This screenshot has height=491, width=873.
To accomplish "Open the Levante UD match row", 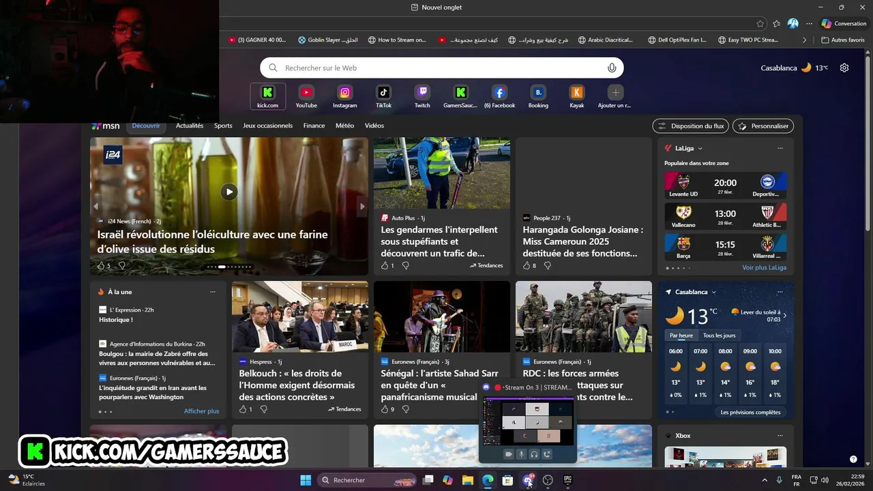I will [726, 185].
